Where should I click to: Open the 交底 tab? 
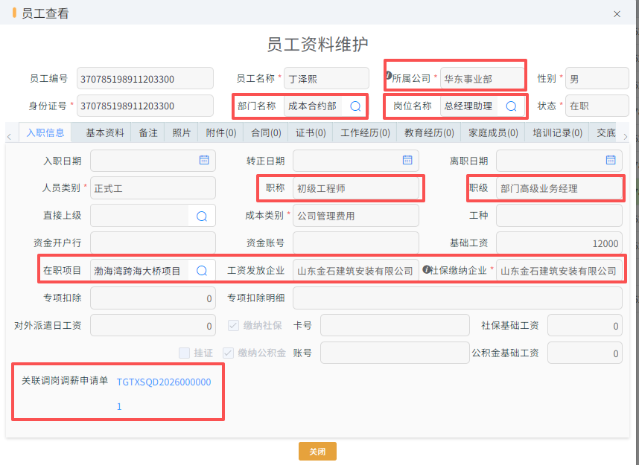(x=605, y=132)
